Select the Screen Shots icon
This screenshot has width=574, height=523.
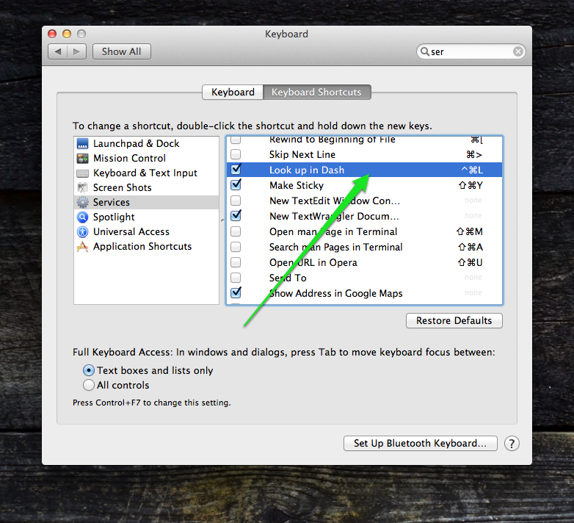coord(82,188)
